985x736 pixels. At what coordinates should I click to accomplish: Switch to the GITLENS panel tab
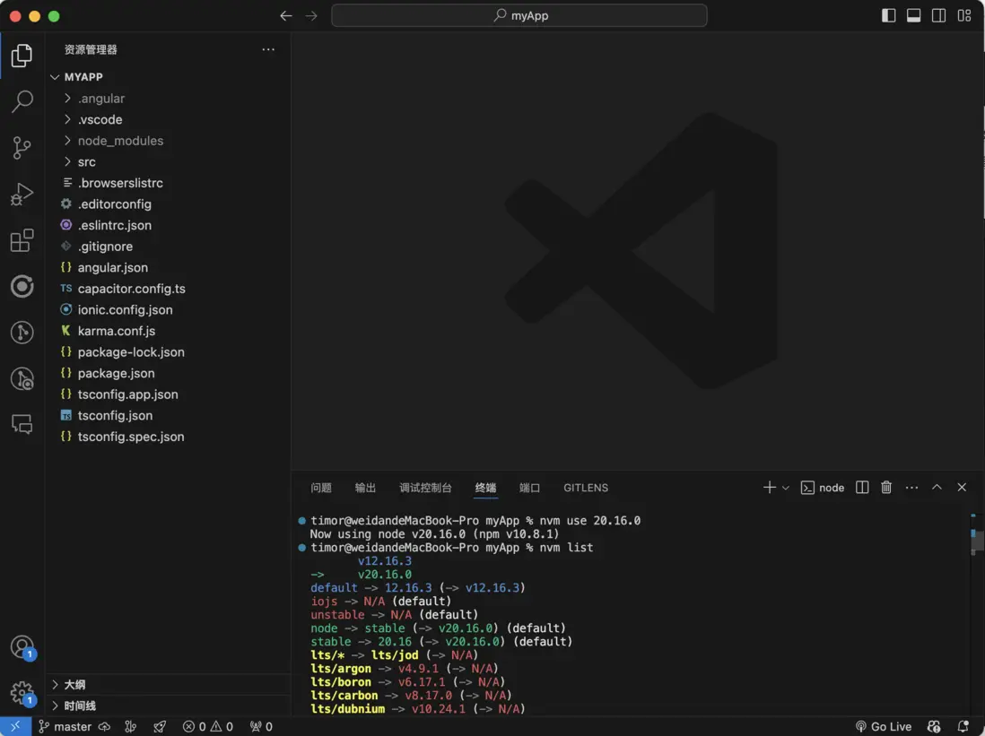point(585,488)
